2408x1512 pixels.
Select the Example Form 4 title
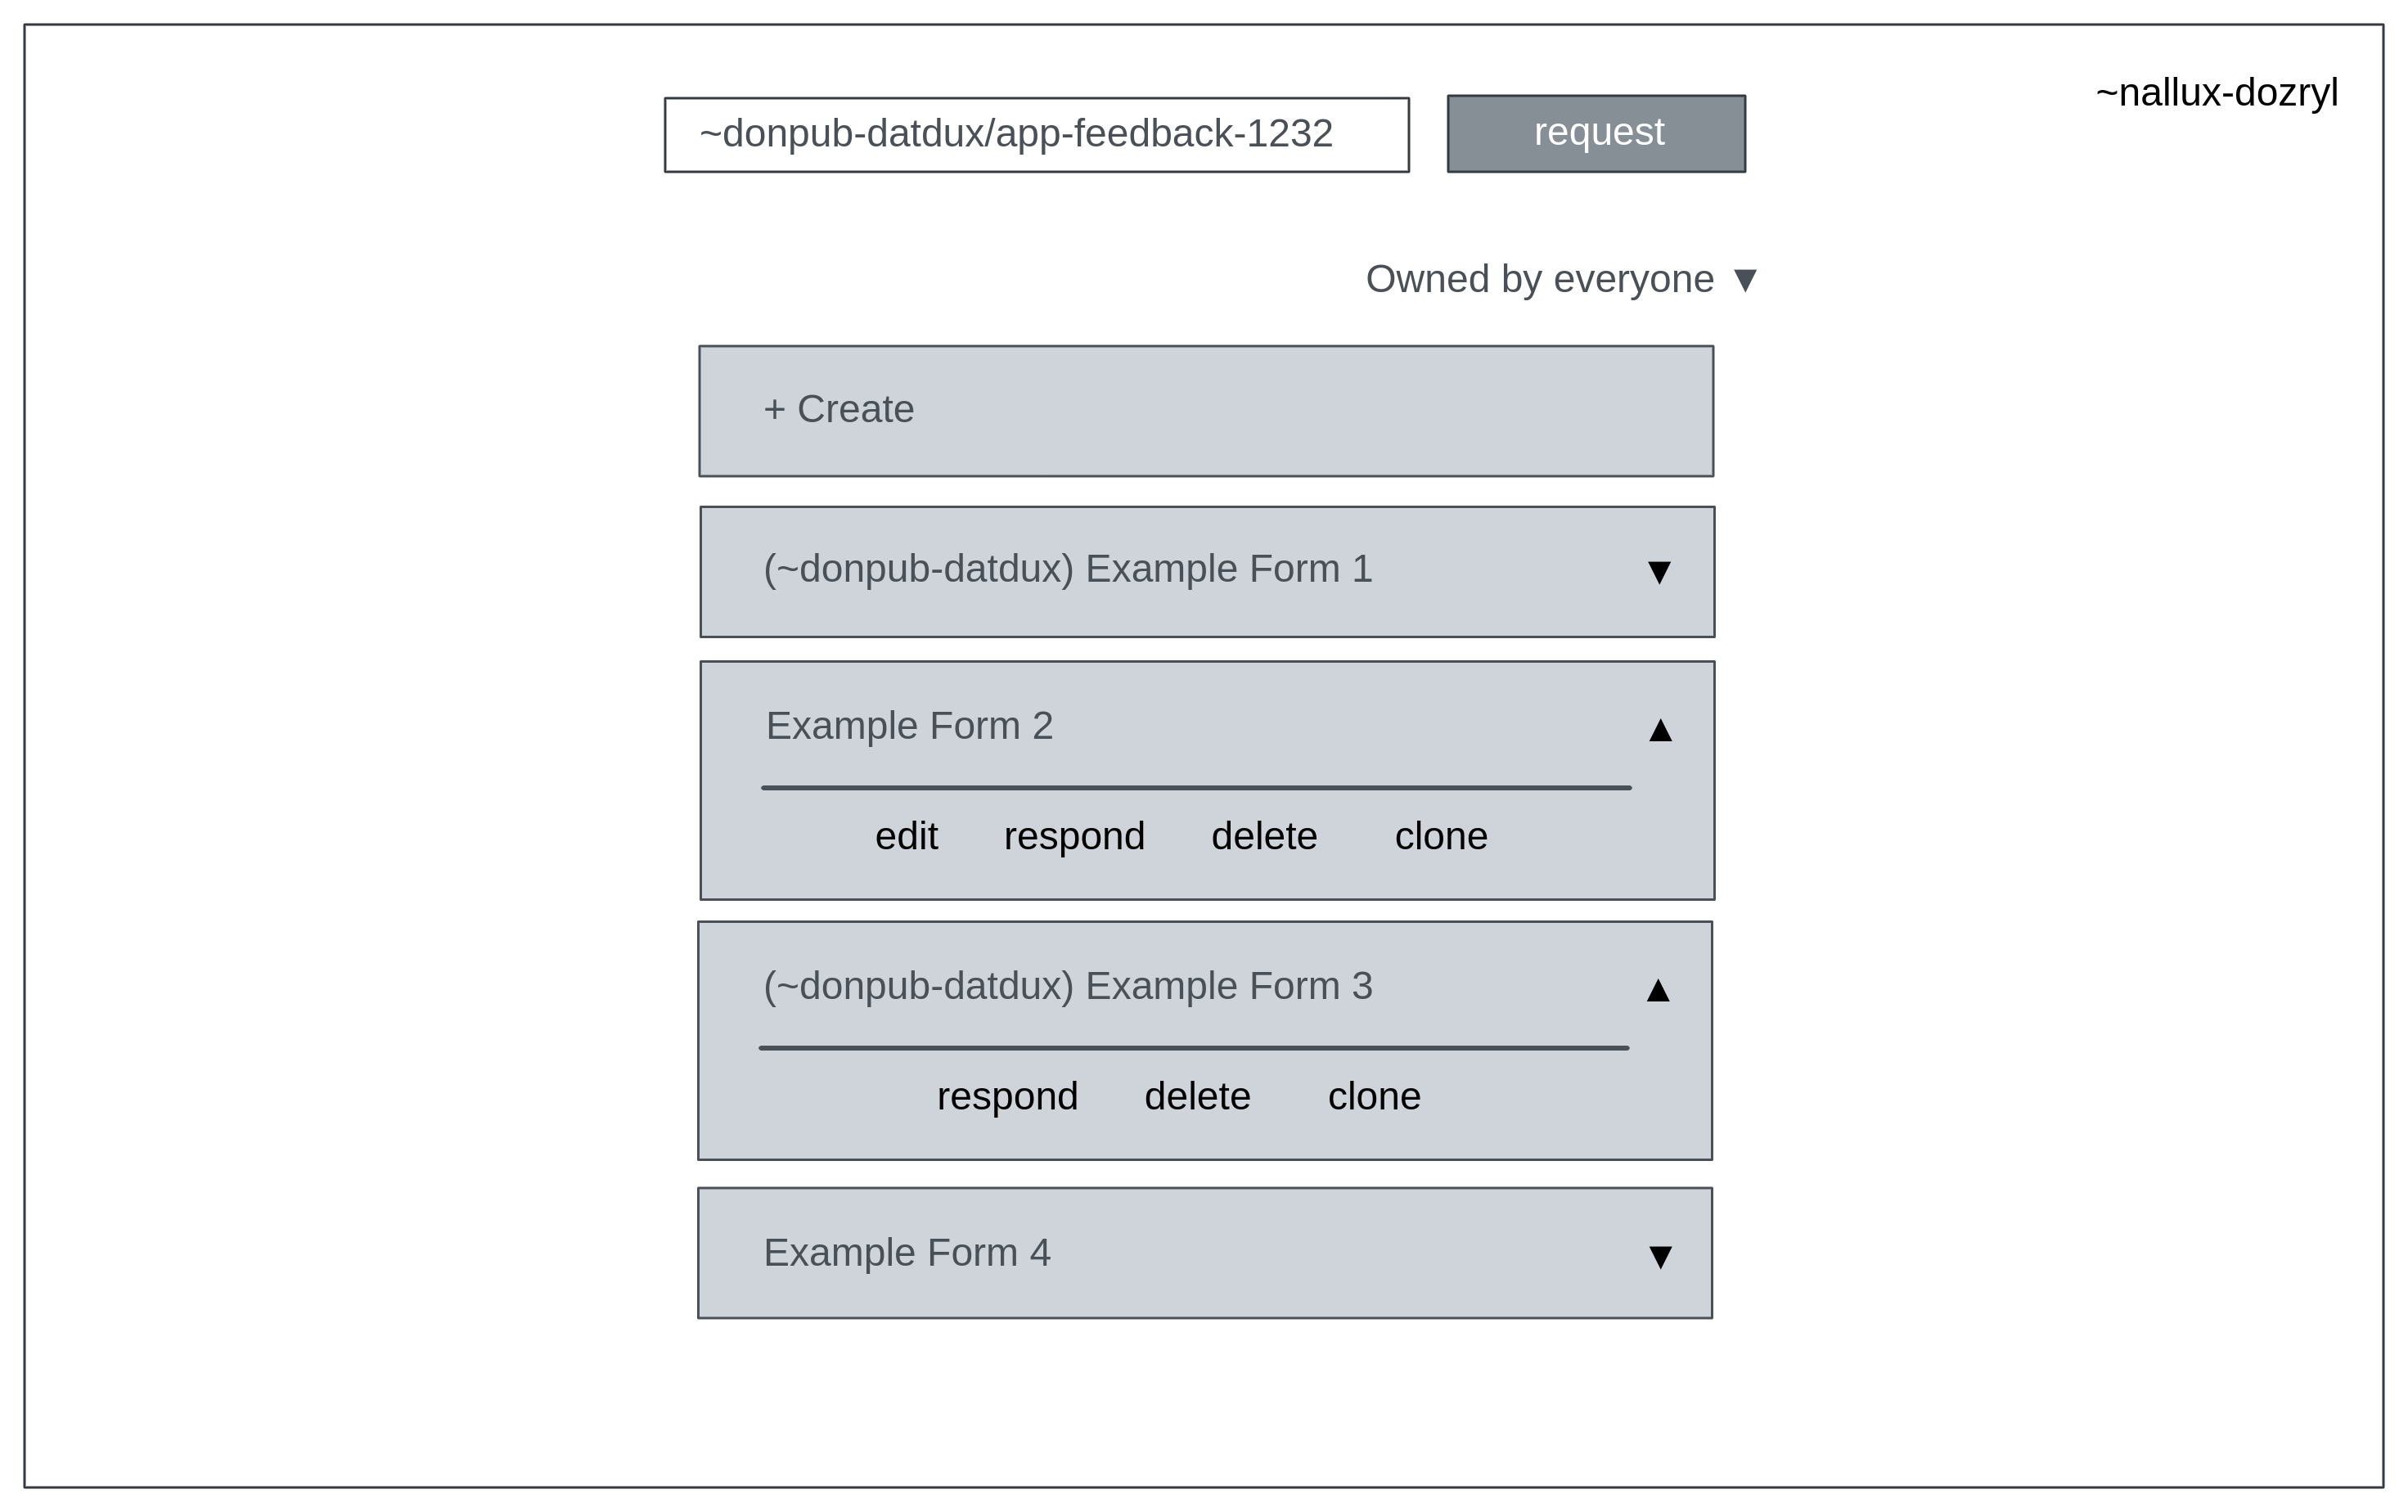click(x=907, y=1253)
